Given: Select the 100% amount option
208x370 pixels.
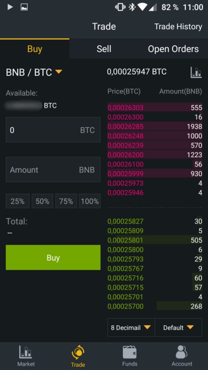Looking at the screenshot, I should pyautogui.click(x=90, y=201).
